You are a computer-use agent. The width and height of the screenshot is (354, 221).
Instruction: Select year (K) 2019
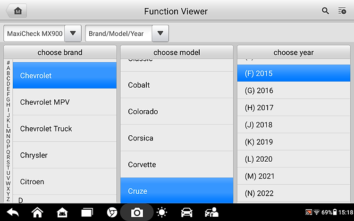(294, 142)
